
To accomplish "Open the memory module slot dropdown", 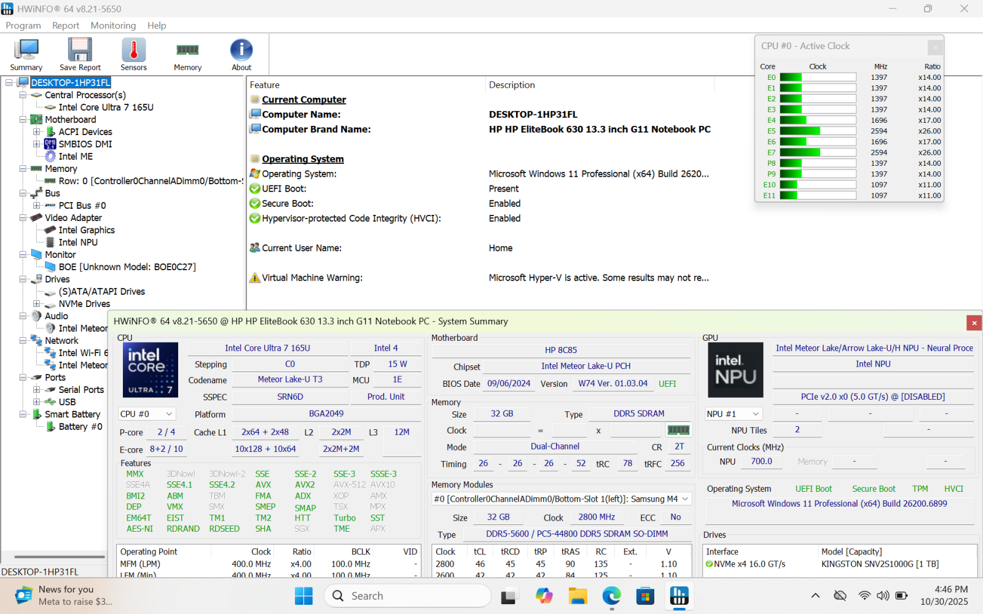I will tap(562, 499).
